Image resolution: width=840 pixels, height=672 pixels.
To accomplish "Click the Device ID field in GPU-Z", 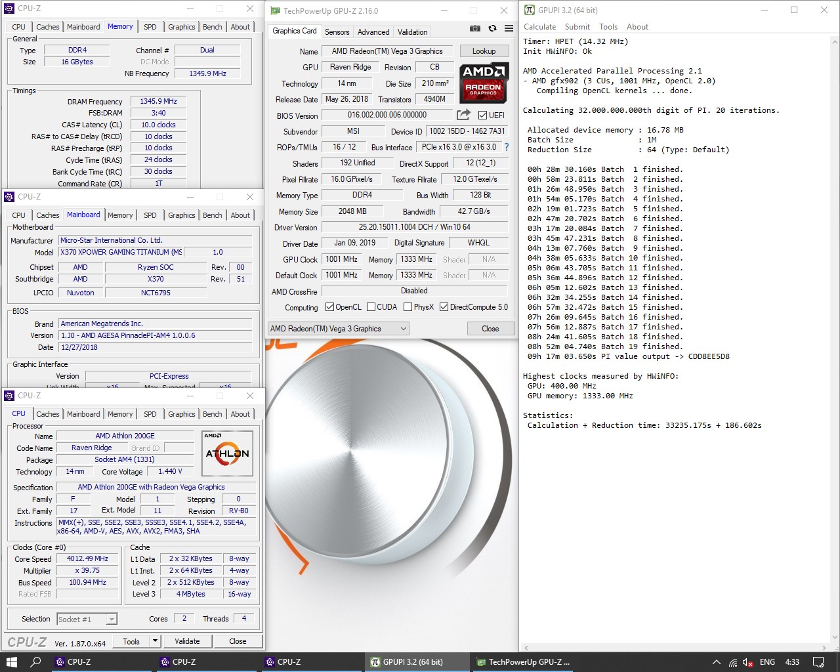I will pyautogui.click(x=467, y=131).
